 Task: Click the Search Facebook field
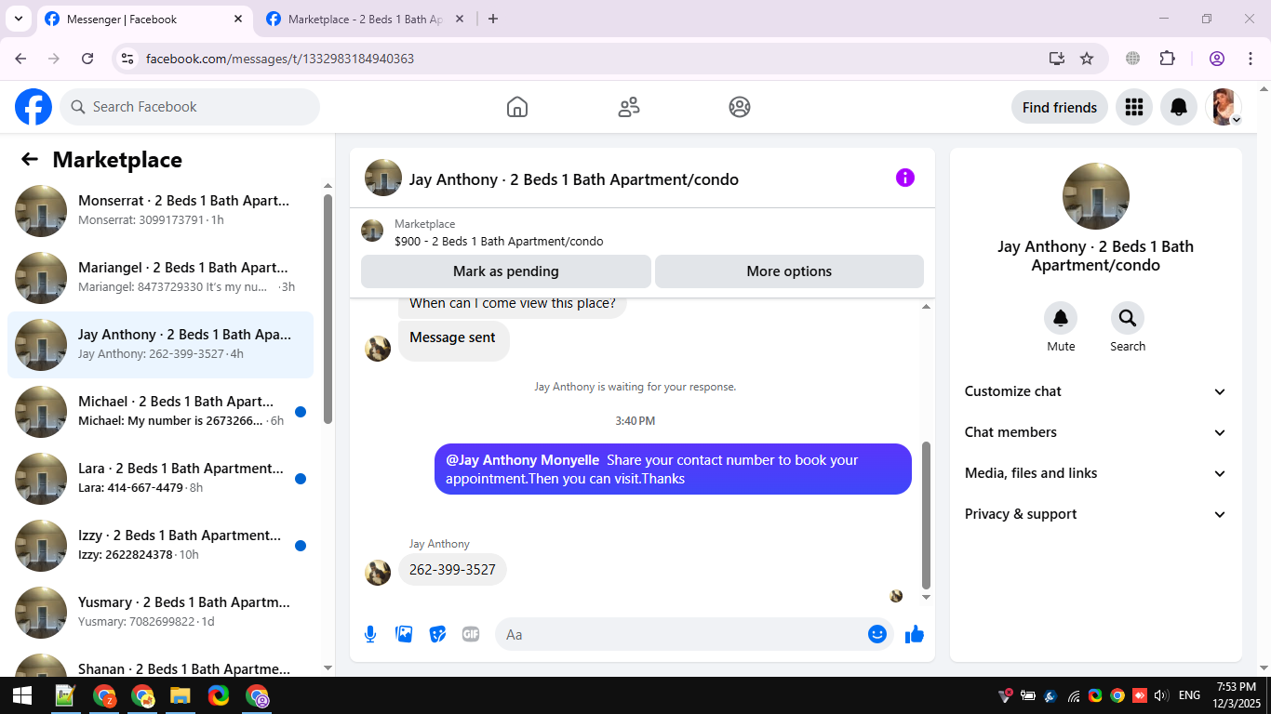point(190,107)
